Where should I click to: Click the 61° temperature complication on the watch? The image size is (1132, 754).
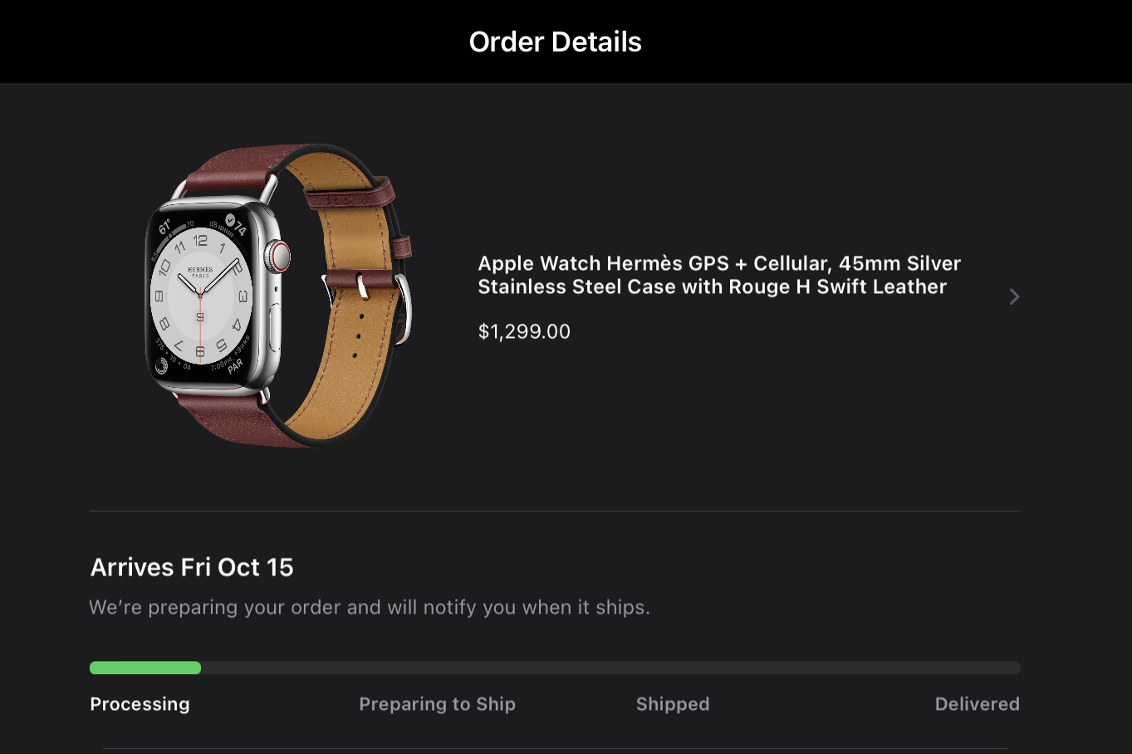165,226
